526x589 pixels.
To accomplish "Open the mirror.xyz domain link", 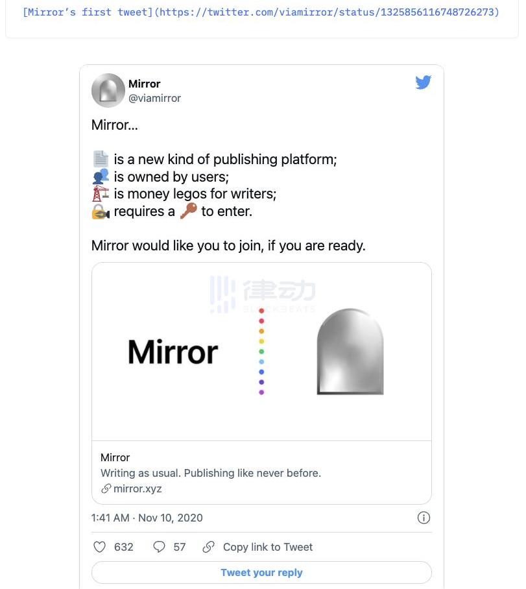I will 137,488.
